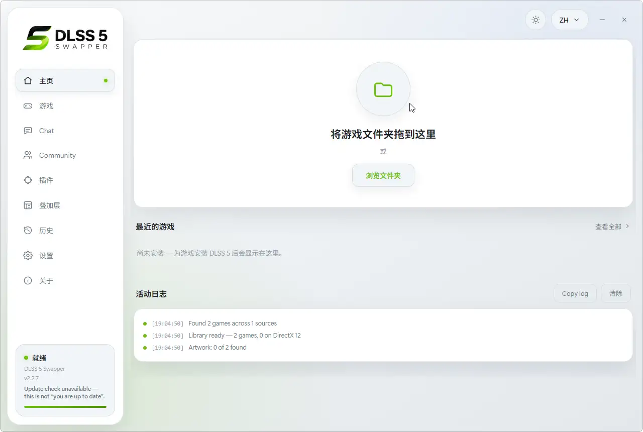This screenshot has height=432, width=643.
Task: Minimize the DLSS 5 Swapper window
Action: pyautogui.click(x=602, y=20)
